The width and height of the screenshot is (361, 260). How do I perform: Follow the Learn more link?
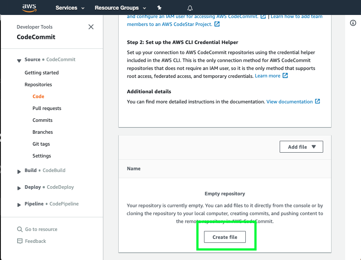click(267, 76)
